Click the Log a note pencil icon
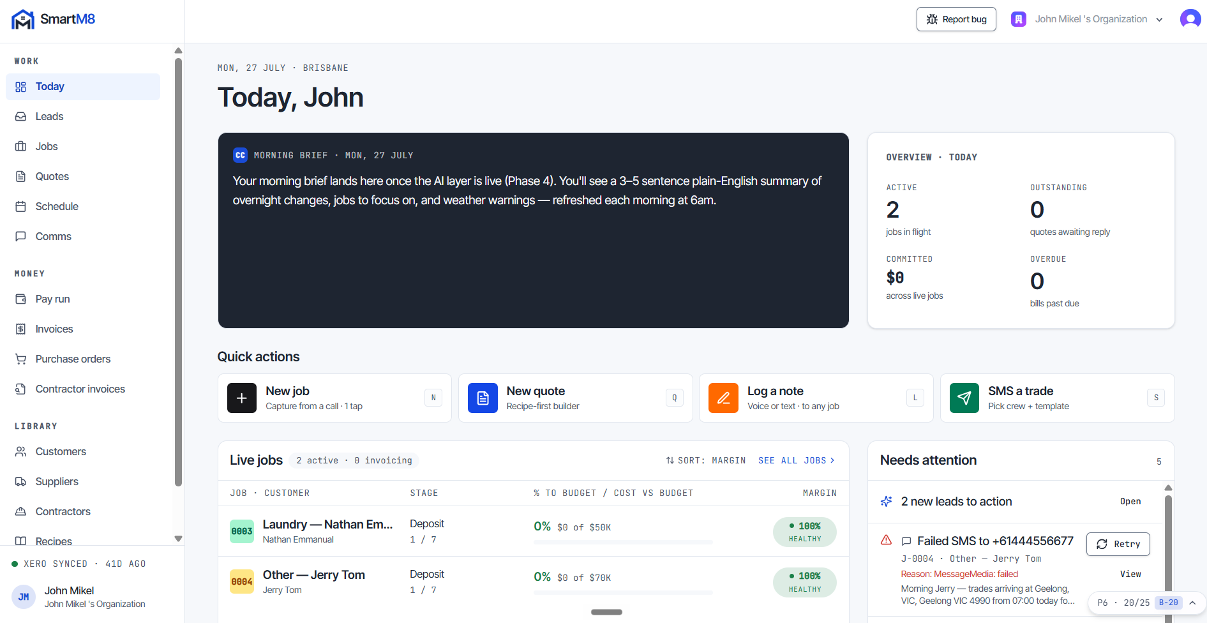This screenshot has height=623, width=1207. coord(724,398)
